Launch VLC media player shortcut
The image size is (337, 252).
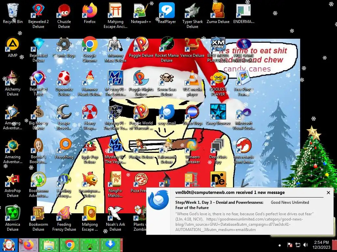click(192, 83)
